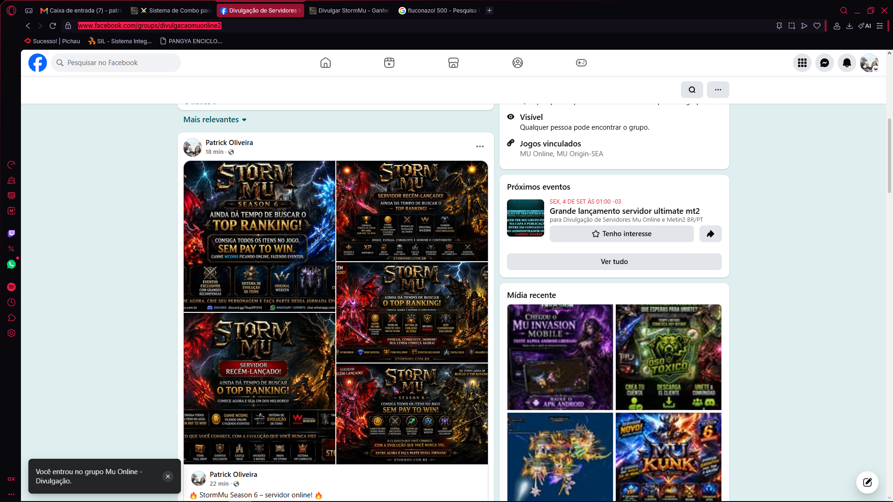
Task: Click the Facebook logo
Action: click(x=38, y=63)
